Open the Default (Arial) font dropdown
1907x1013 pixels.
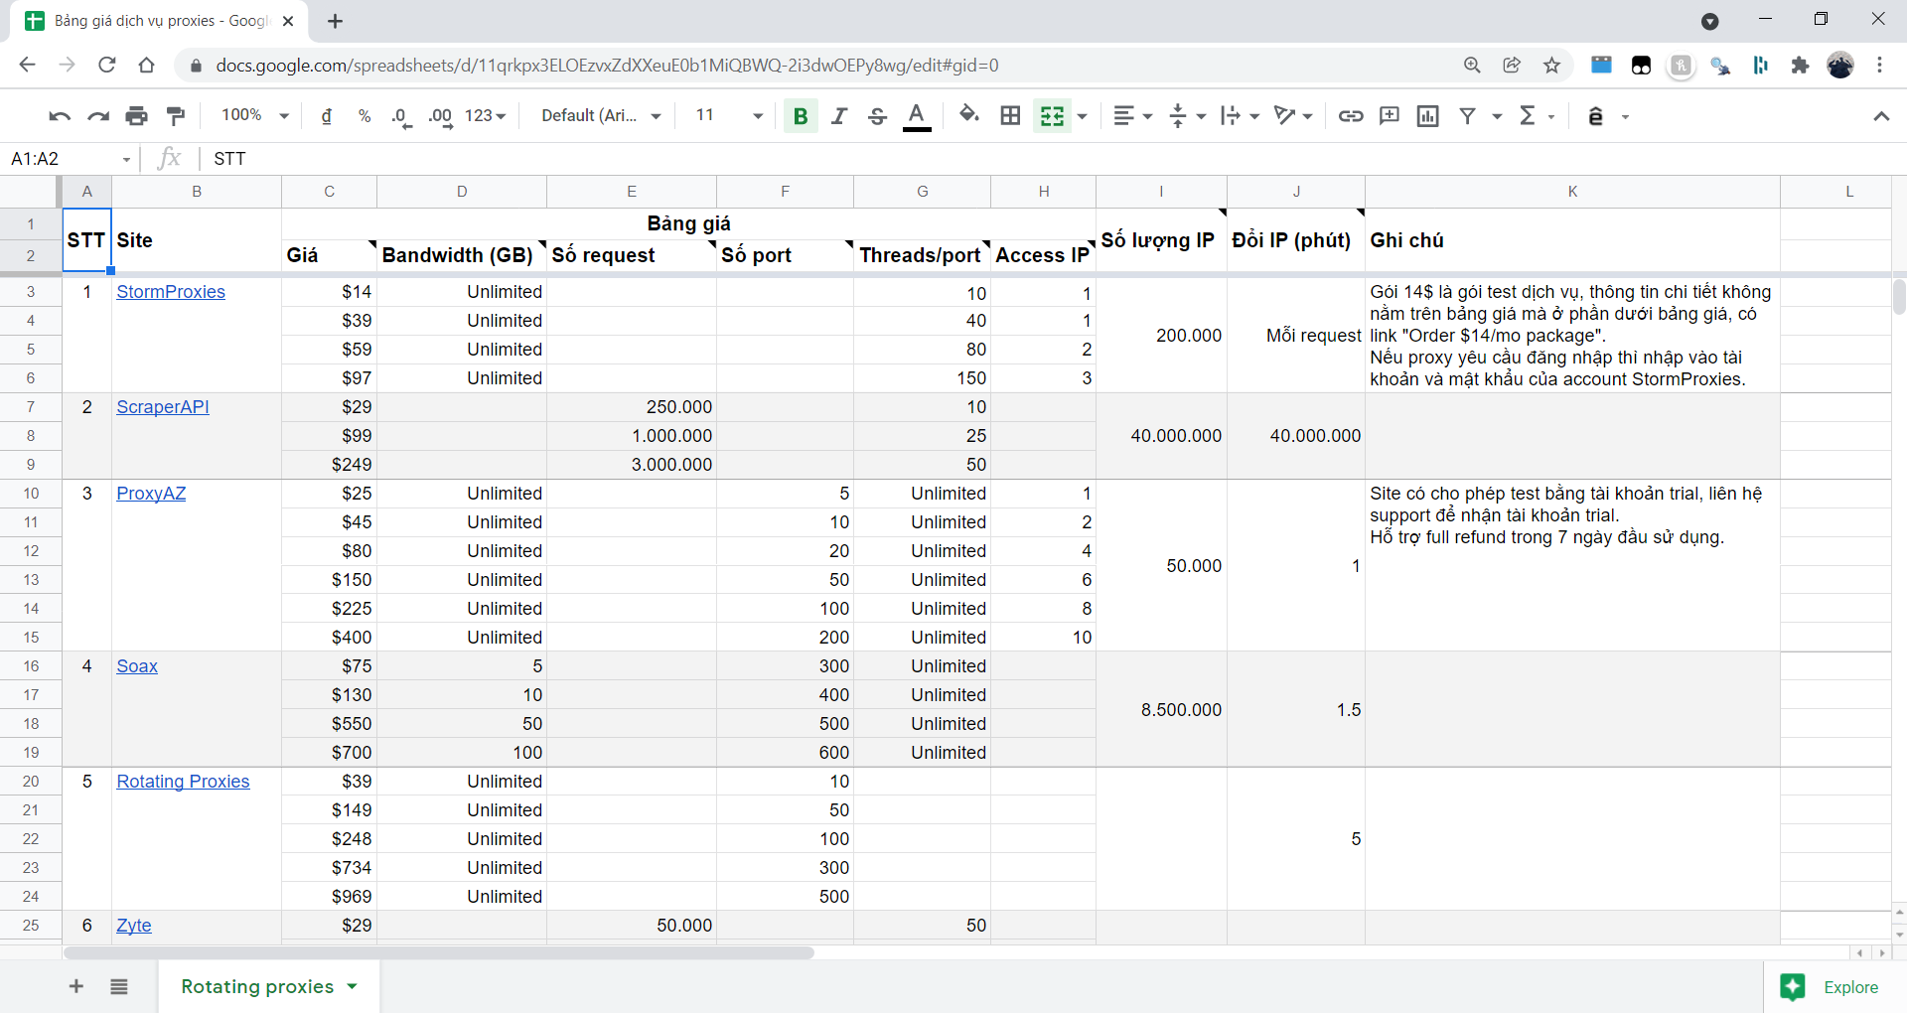600,116
